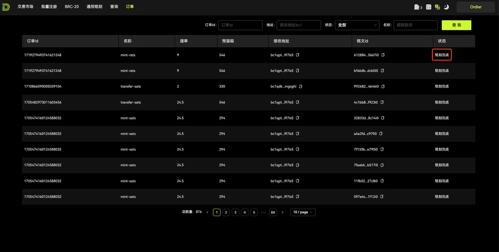Copy address in row with 7f133b inscription
The width and height of the screenshot is (499, 252).
[x=297, y=149]
